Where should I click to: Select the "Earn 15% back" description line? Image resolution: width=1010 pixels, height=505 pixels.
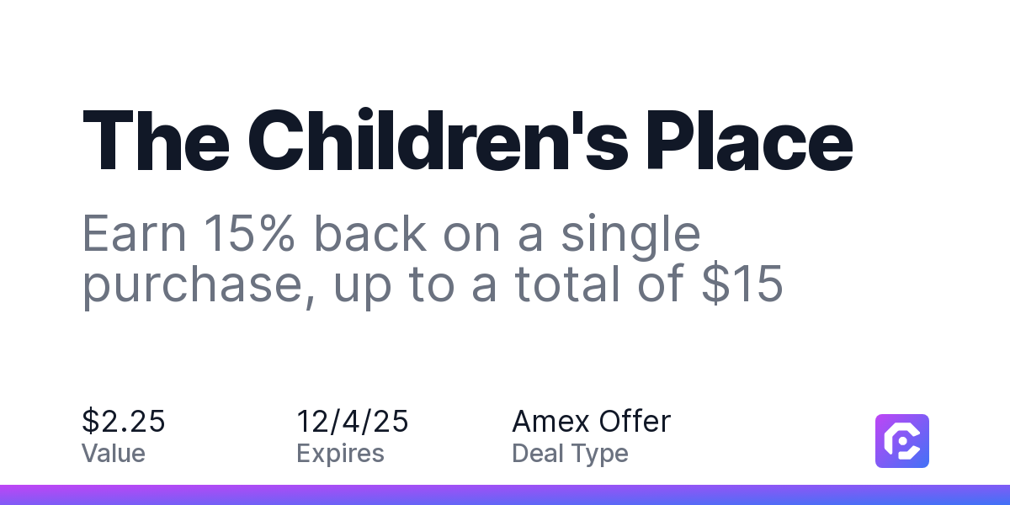pyautogui.click(x=391, y=234)
